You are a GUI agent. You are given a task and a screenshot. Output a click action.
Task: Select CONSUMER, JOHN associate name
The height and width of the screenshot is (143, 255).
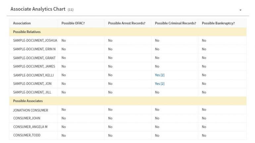click(27, 118)
